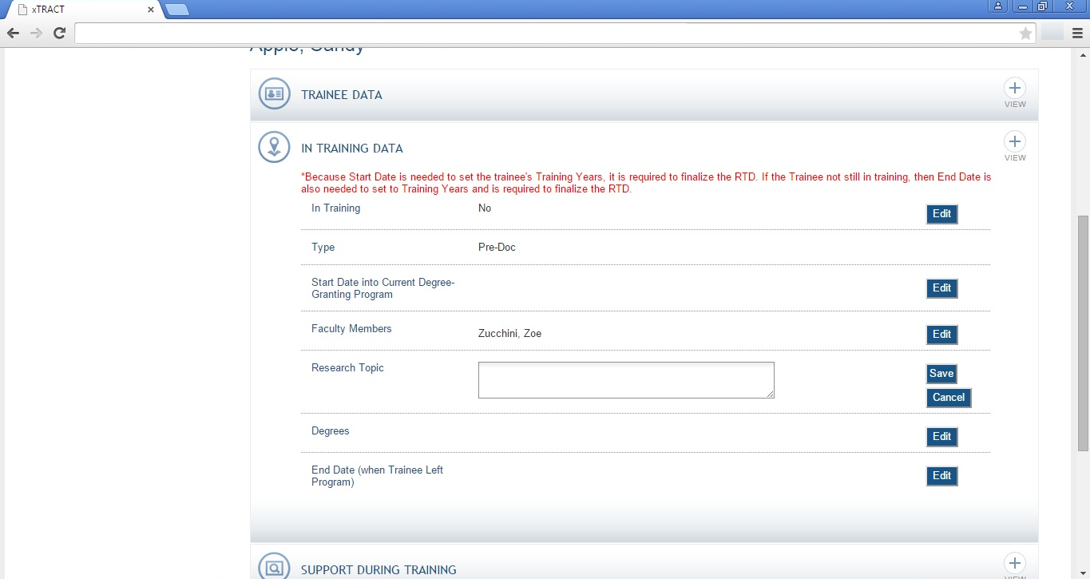Image resolution: width=1090 pixels, height=579 pixels.
Task: Edit the In Training value
Action: click(x=941, y=214)
